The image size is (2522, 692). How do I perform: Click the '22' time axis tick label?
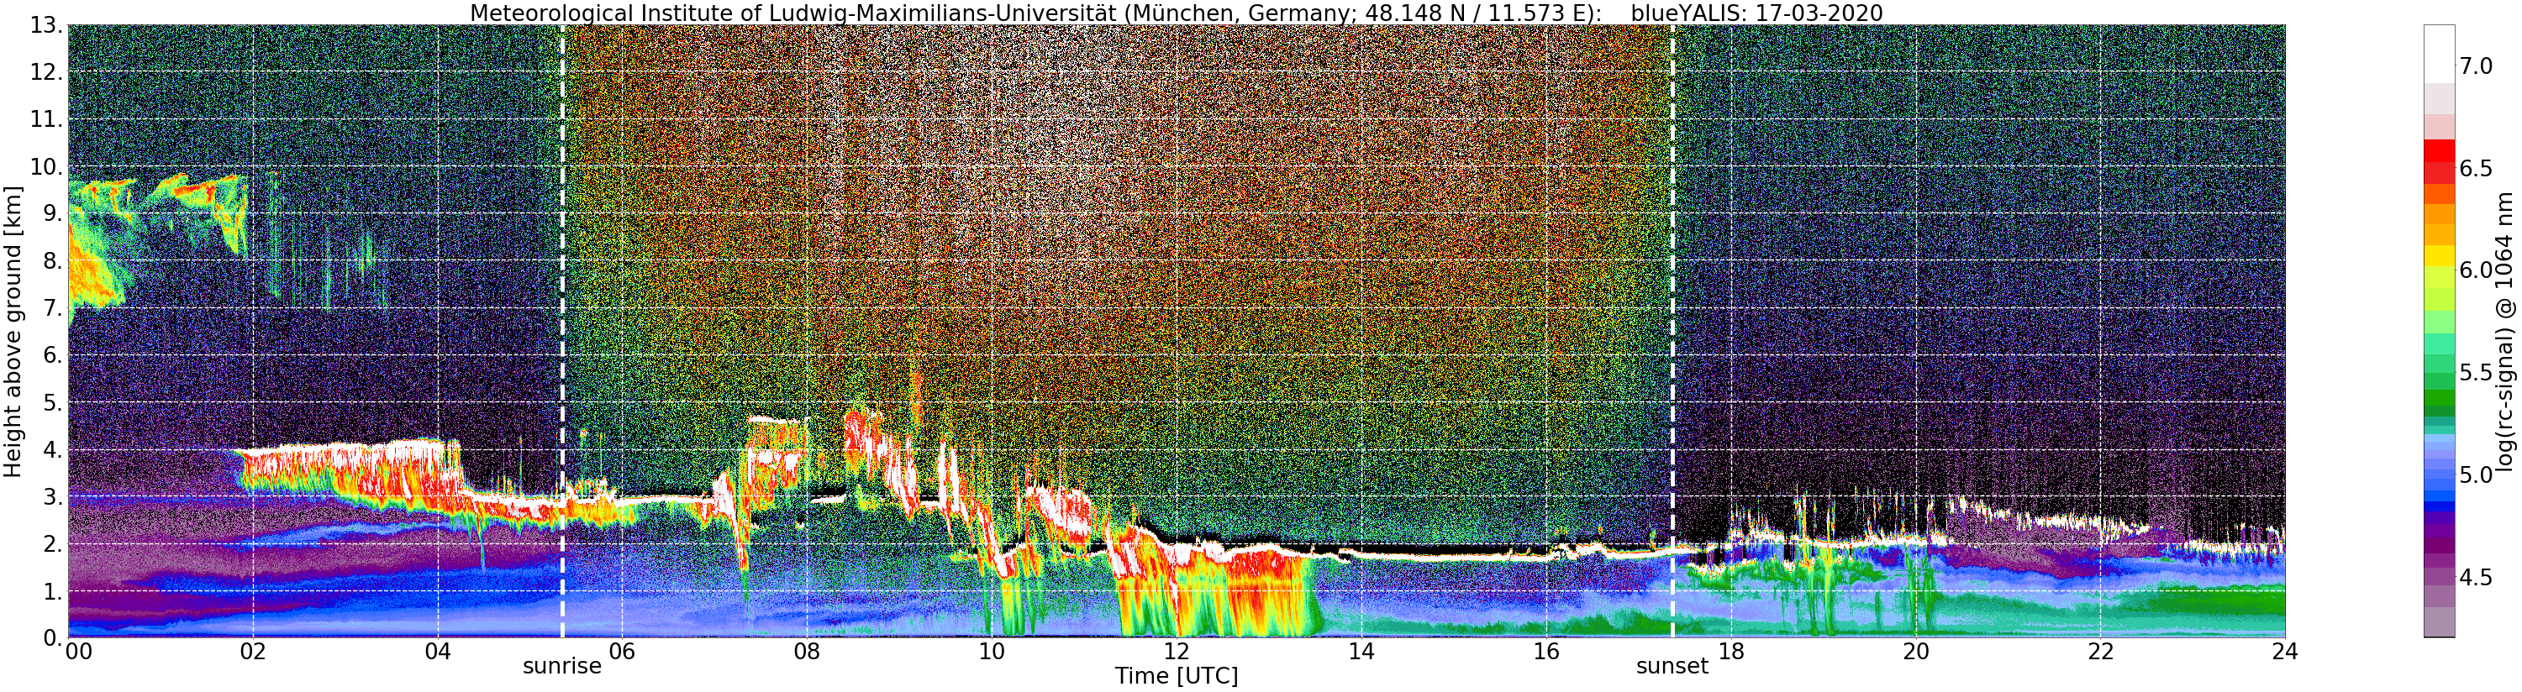[x=2101, y=652]
